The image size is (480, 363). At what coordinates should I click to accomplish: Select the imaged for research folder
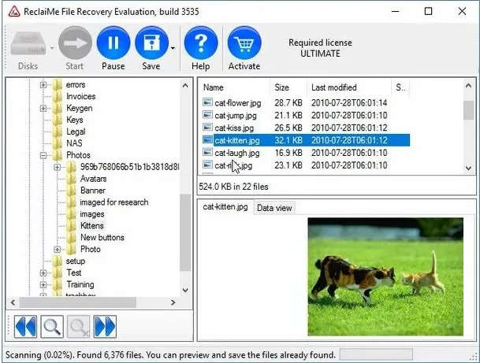click(x=113, y=202)
